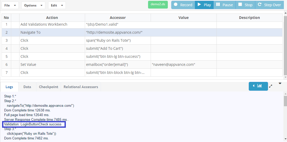
Task: Click the Description cell of row 2
Action: point(250,32)
